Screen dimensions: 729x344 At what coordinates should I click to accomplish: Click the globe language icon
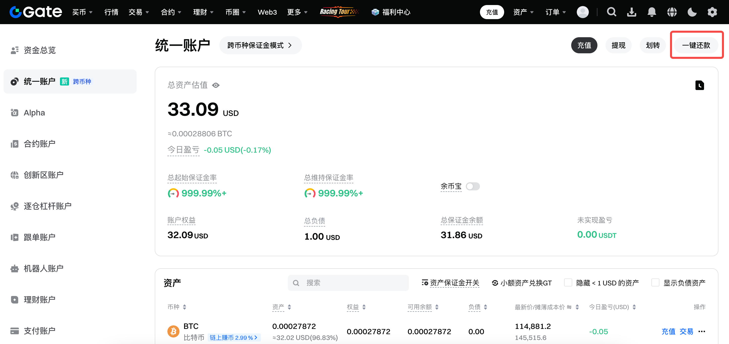tap(672, 12)
